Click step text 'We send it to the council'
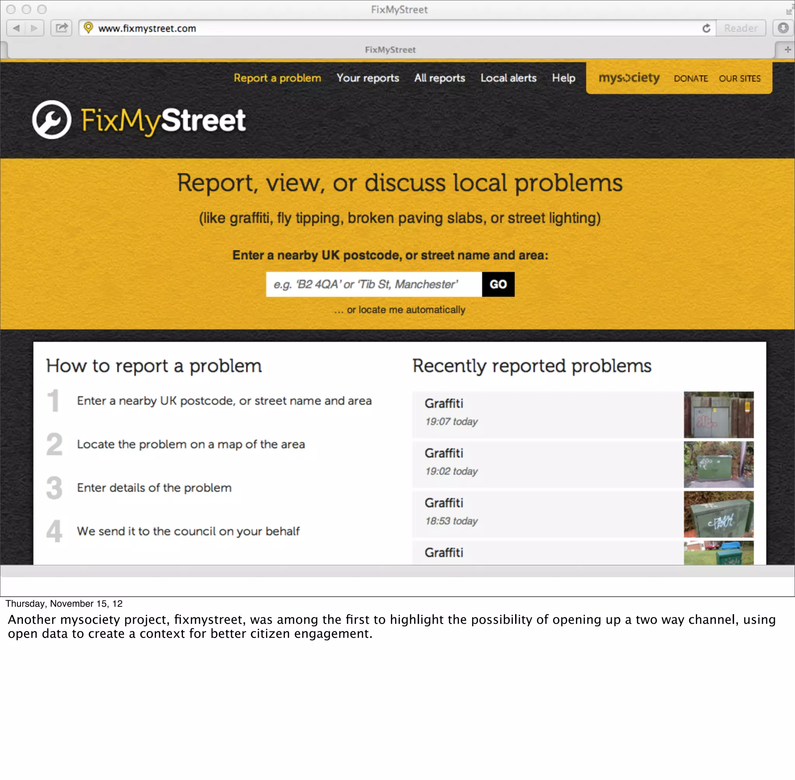 pyautogui.click(x=188, y=531)
